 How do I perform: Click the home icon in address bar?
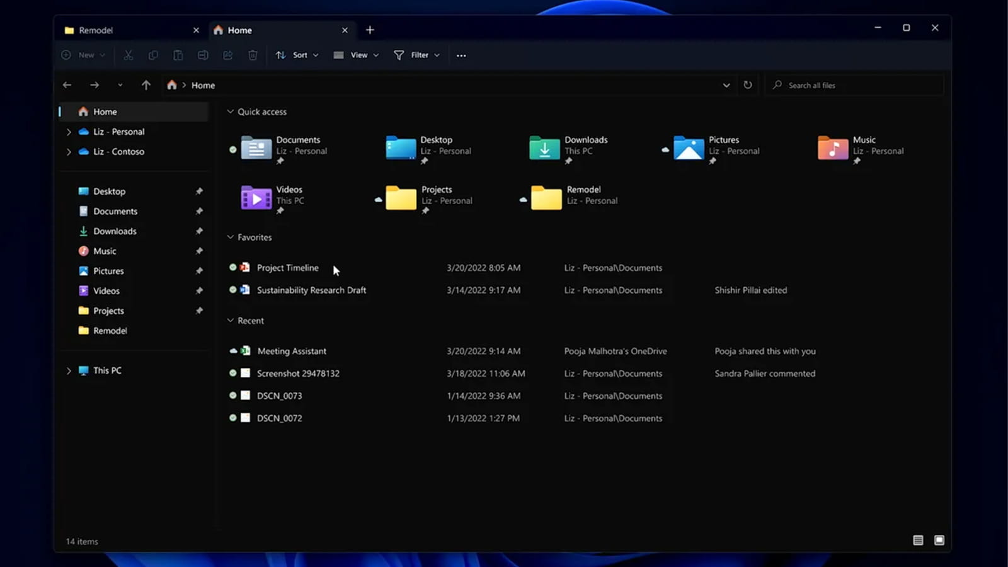[x=171, y=85]
